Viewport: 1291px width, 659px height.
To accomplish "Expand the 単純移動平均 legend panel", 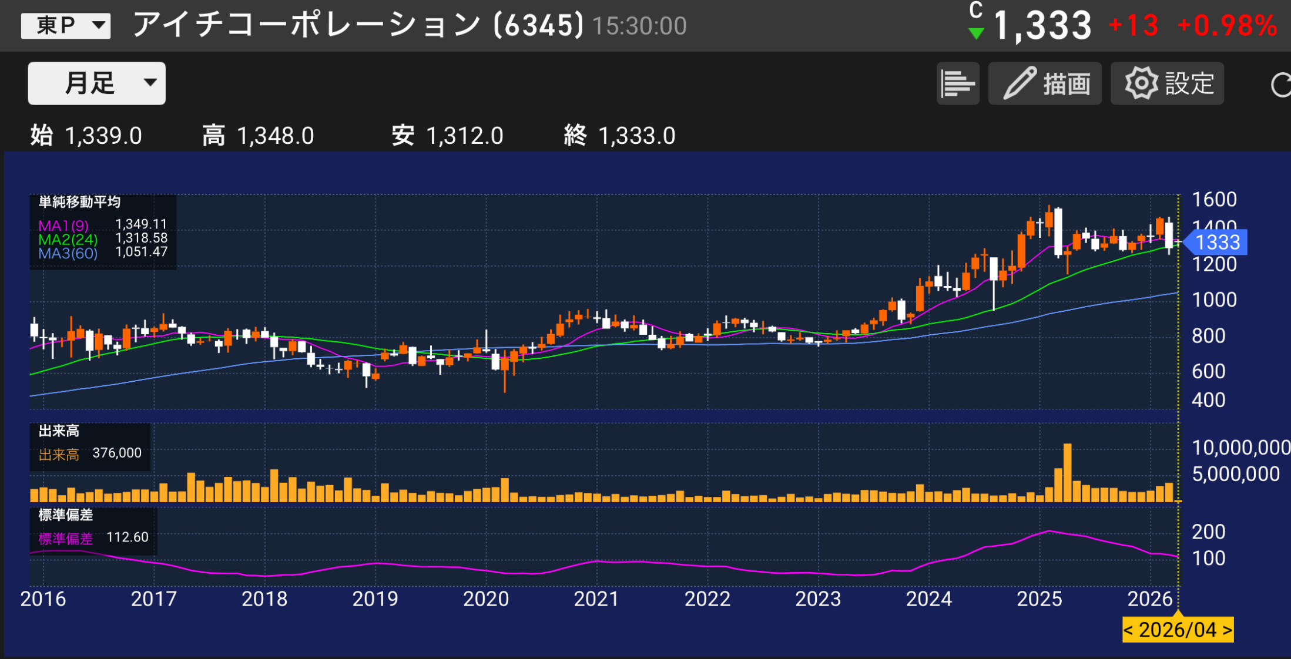I will pyautogui.click(x=78, y=203).
